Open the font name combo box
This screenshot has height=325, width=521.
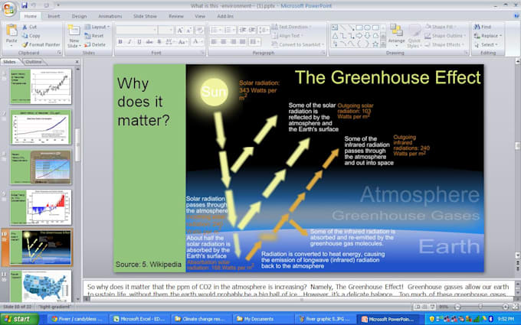(x=136, y=30)
